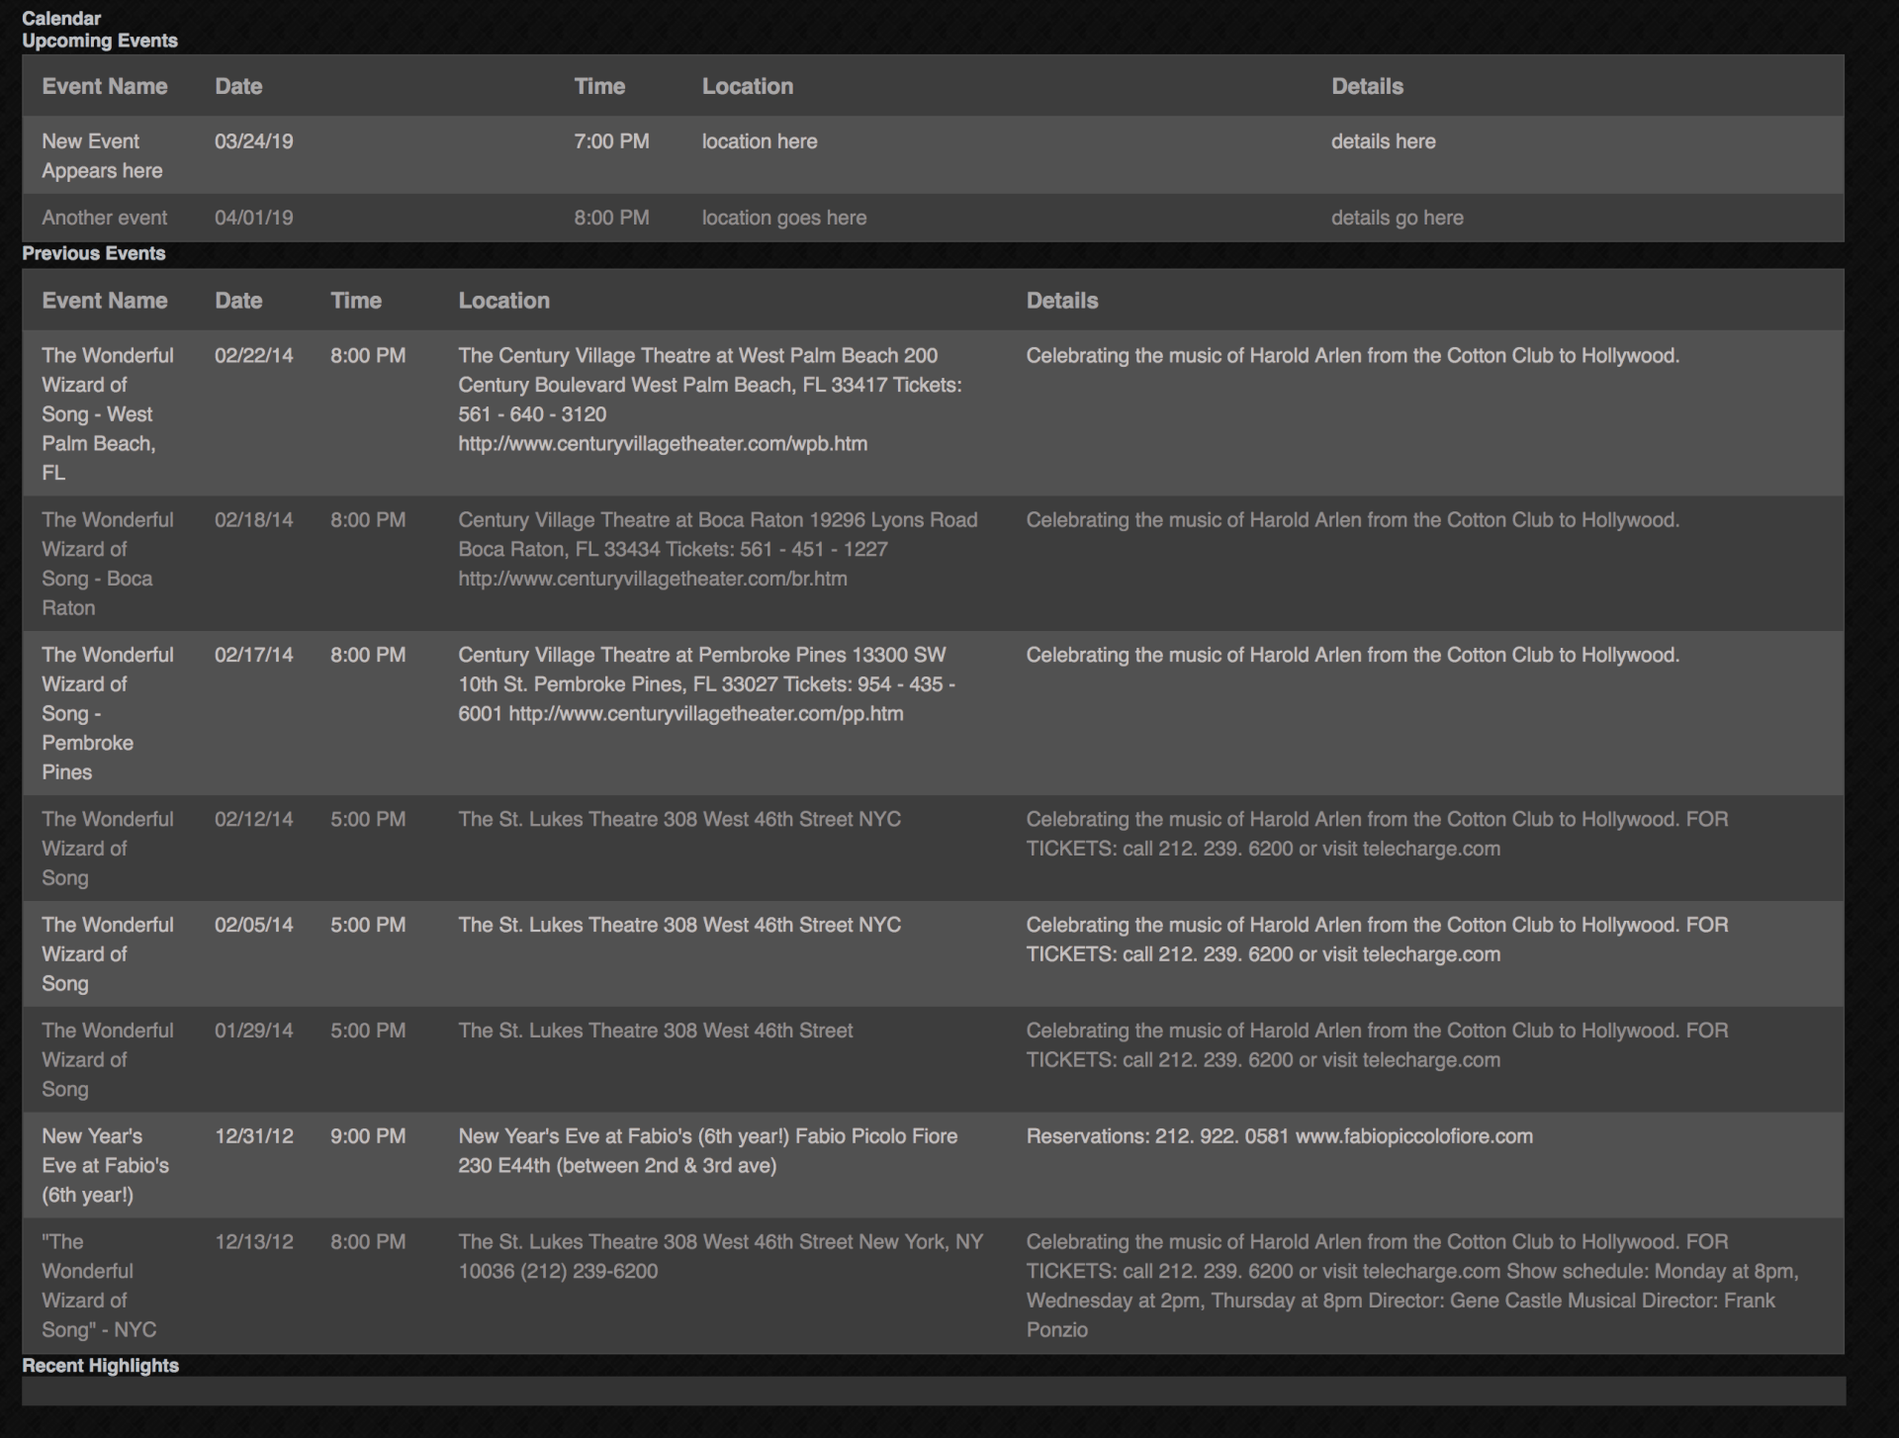Click the Upcoming Events heading

pyautogui.click(x=100, y=41)
